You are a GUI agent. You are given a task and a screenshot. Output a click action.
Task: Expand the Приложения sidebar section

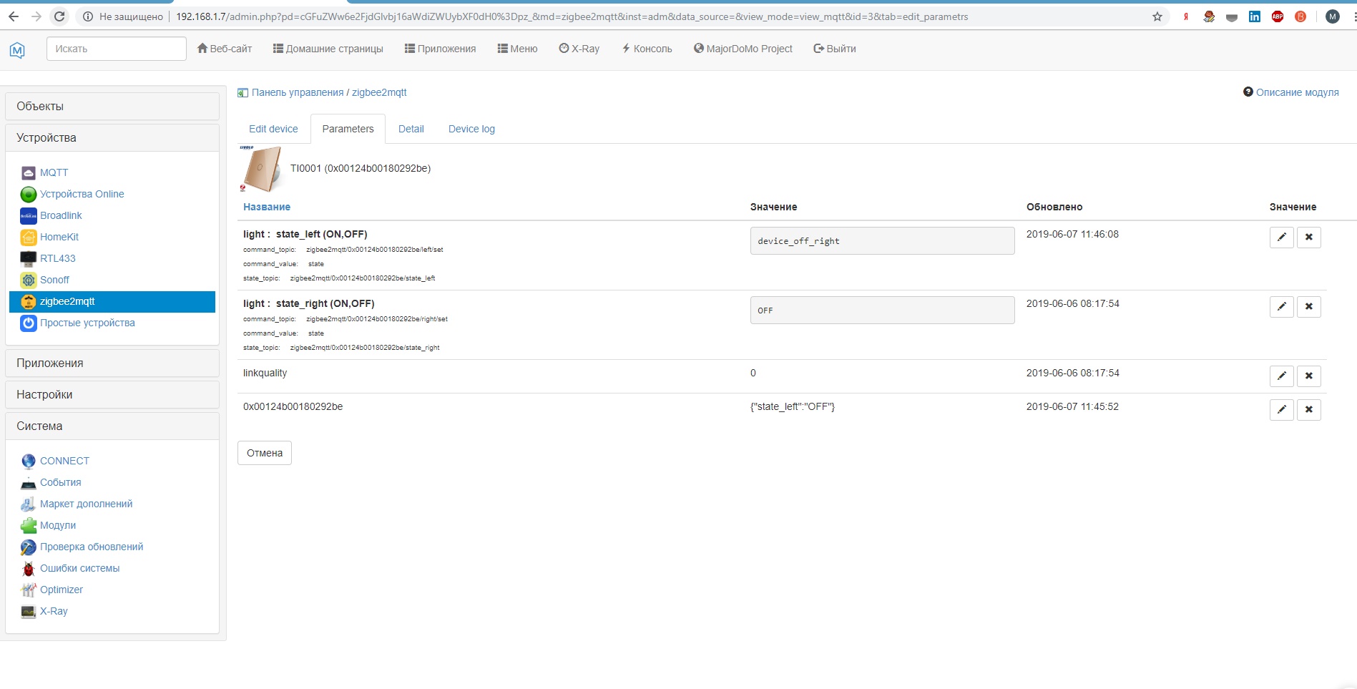pos(112,363)
